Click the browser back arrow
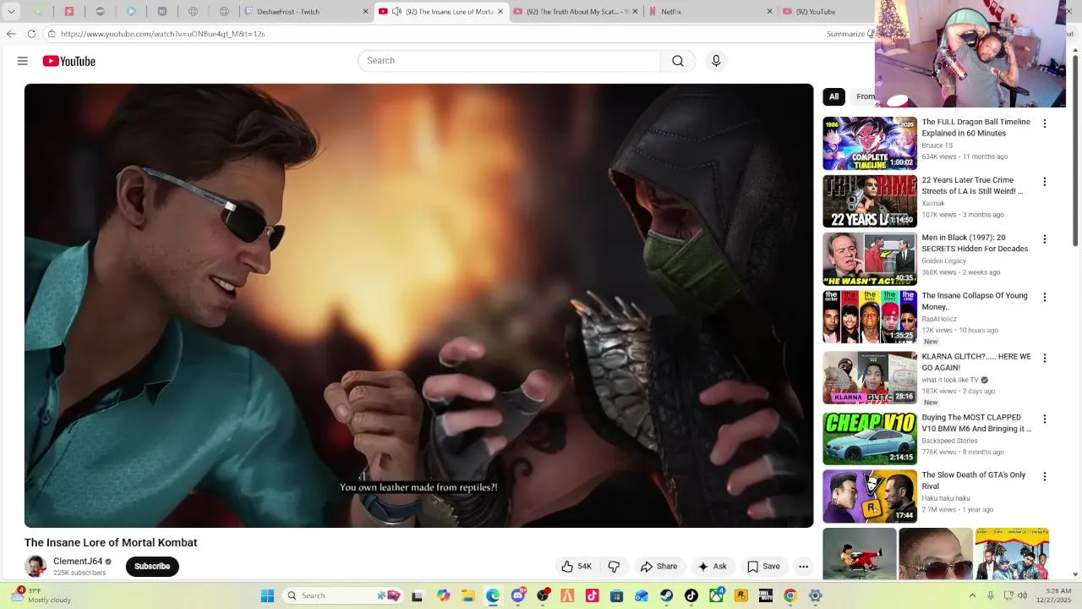The width and height of the screenshot is (1082, 609). (x=11, y=34)
